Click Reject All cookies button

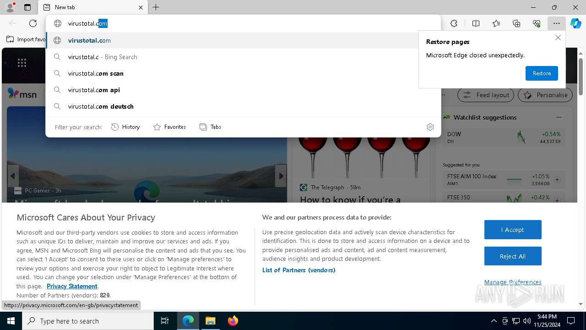[513, 256]
